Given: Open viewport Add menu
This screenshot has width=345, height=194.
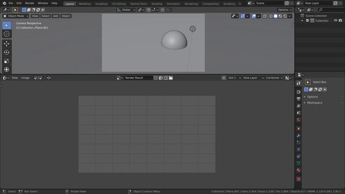Looking at the screenshot, I should (x=56, y=16).
